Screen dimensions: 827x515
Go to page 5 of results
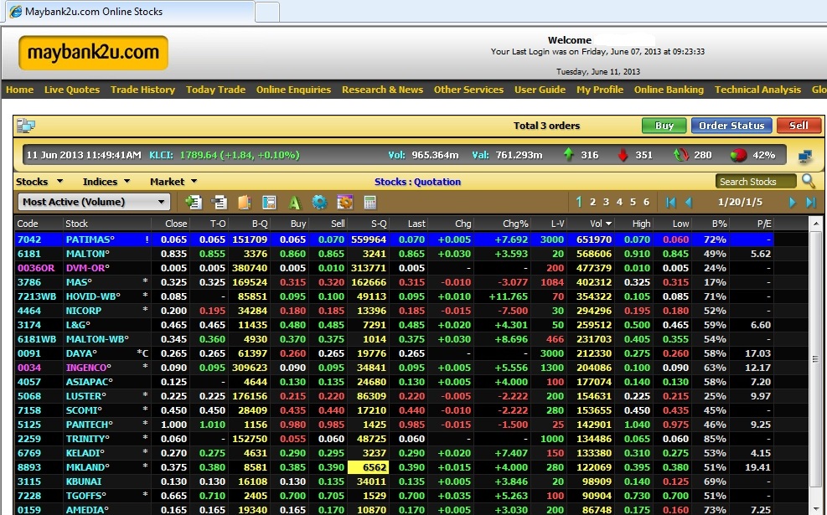(x=633, y=202)
